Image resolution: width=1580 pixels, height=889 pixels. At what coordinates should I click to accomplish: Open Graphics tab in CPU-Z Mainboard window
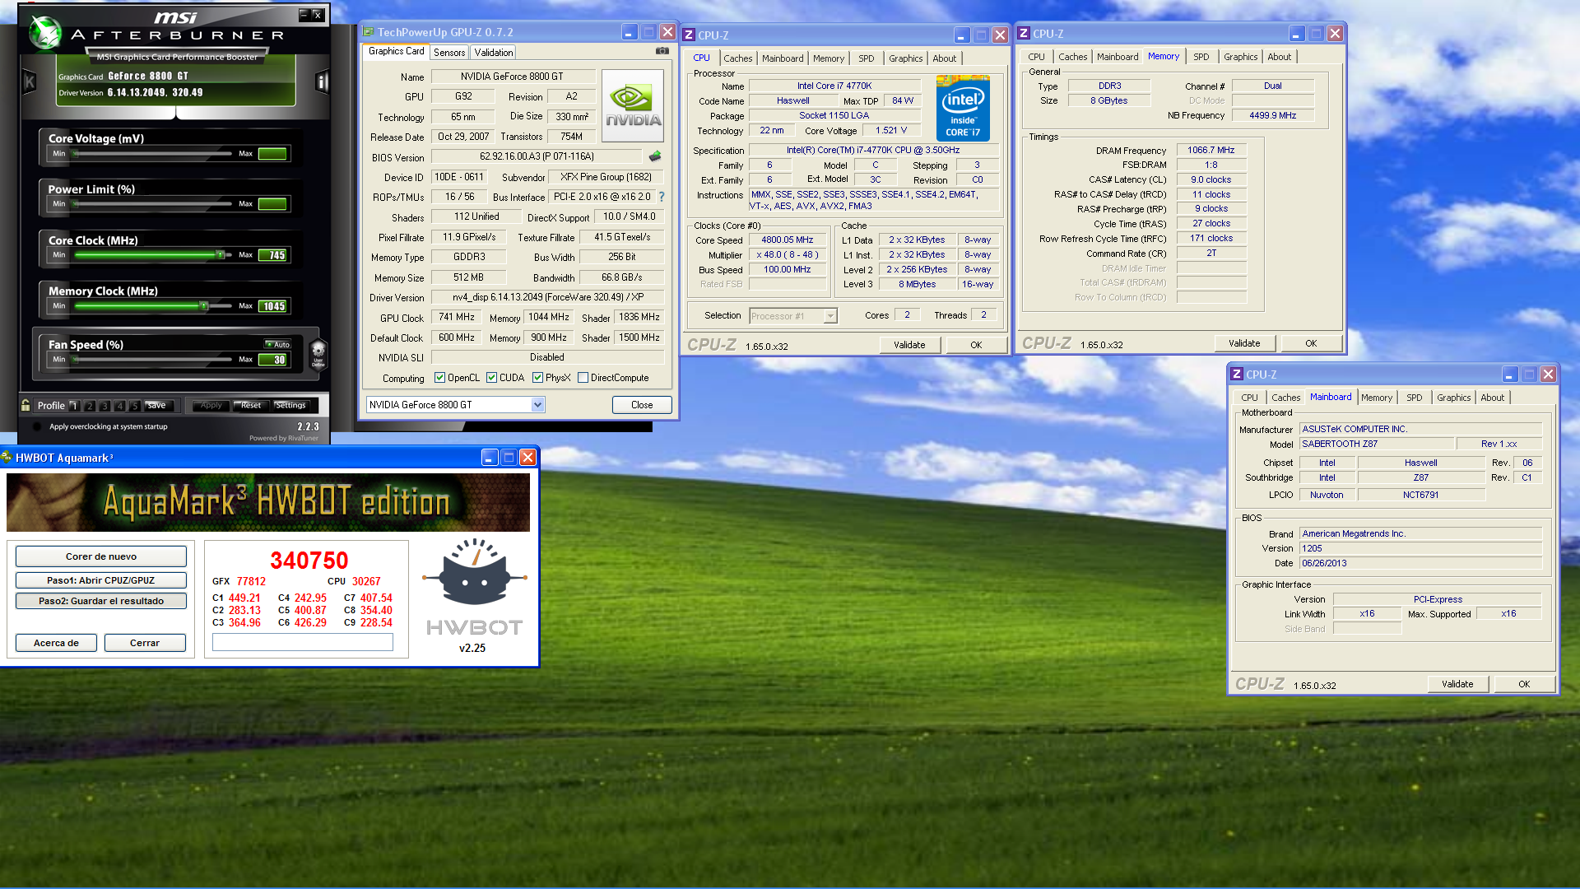point(1453,398)
